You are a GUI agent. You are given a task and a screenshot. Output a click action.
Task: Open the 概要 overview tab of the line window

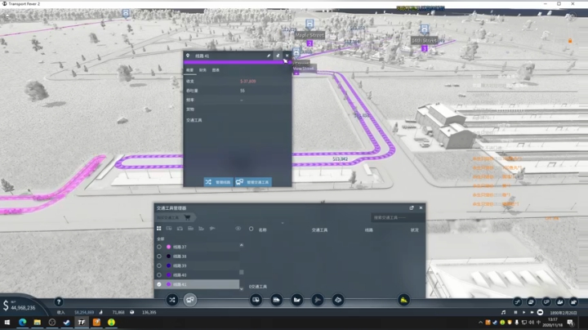point(189,70)
